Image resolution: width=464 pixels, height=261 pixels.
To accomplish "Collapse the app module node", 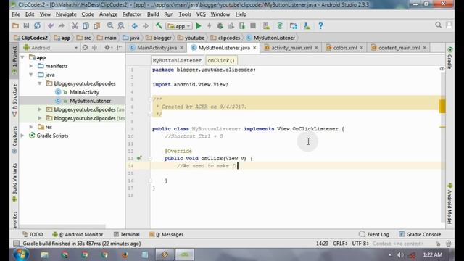I will pyautogui.click(x=22, y=57).
